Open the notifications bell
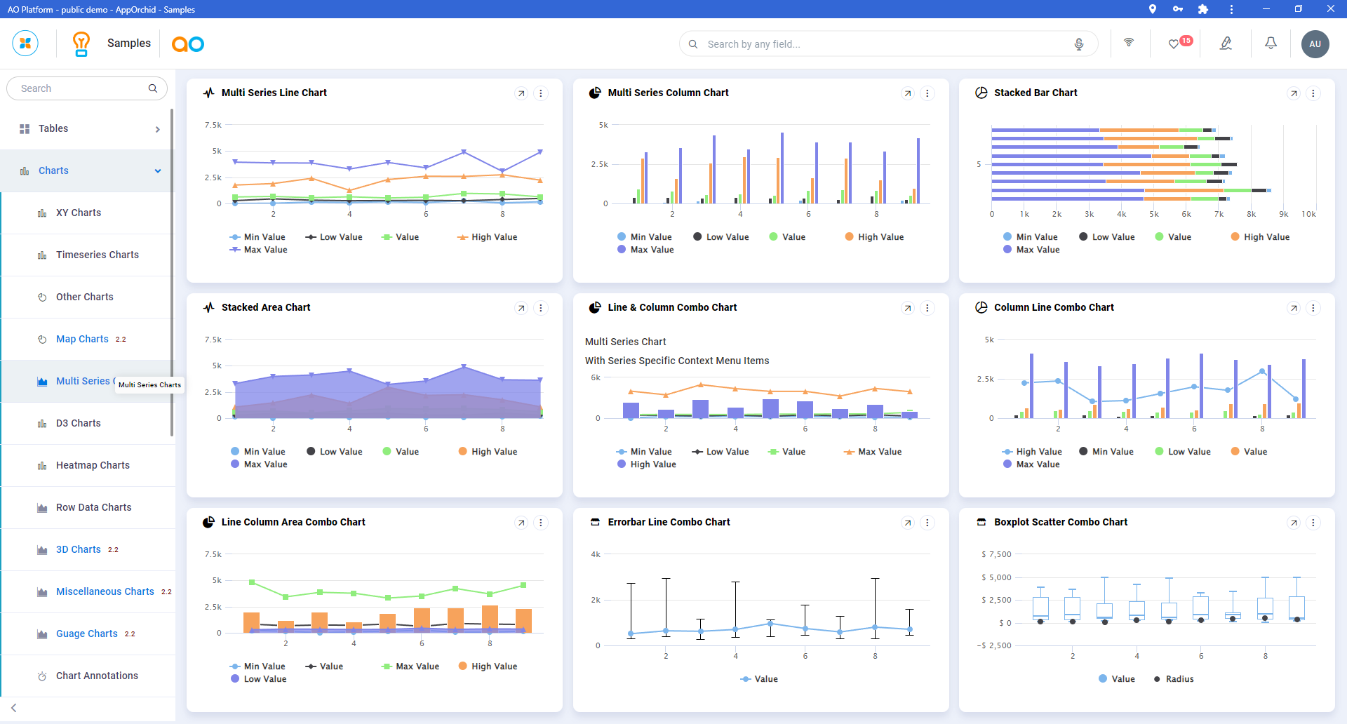The height and width of the screenshot is (724, 1347). coord(1271,43)
